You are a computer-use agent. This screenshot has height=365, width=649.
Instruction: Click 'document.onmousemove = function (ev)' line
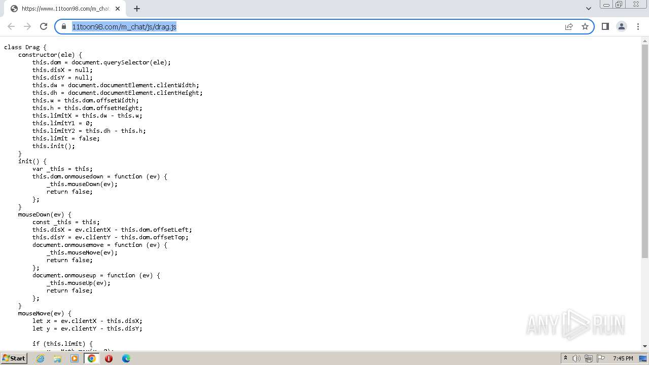coord(100,245)
